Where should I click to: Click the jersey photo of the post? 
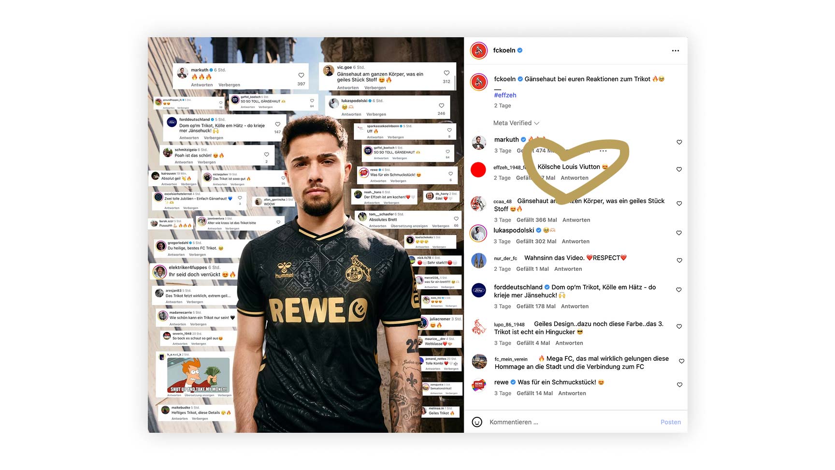point(306,235)
